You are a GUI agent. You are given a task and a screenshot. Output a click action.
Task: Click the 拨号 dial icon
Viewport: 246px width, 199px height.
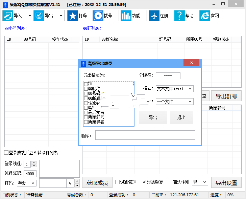(x=98, y=16)
